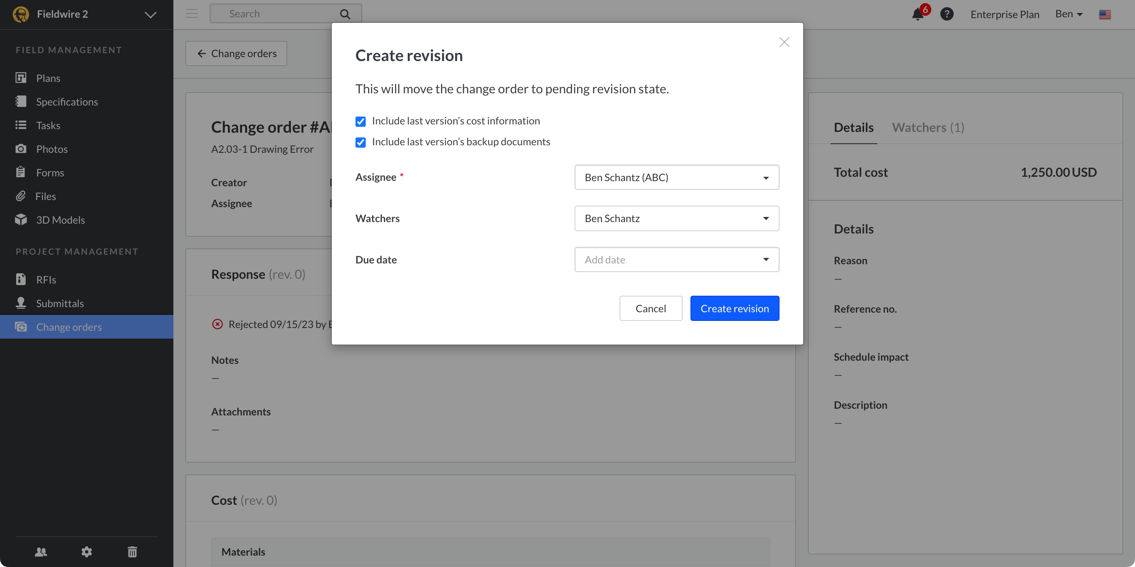Toggle the hamburger menu icon

click(192, 14)
